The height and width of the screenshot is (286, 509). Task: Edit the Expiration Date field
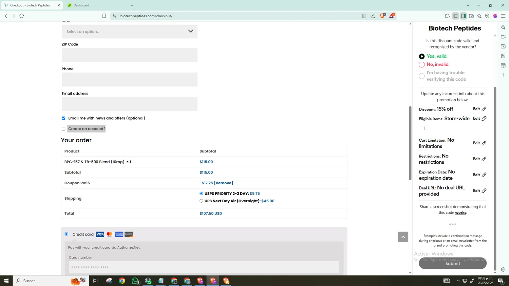click(480, 175)
